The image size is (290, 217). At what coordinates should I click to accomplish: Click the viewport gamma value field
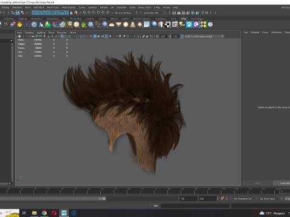pyautogui.click(x=175, y=36)
